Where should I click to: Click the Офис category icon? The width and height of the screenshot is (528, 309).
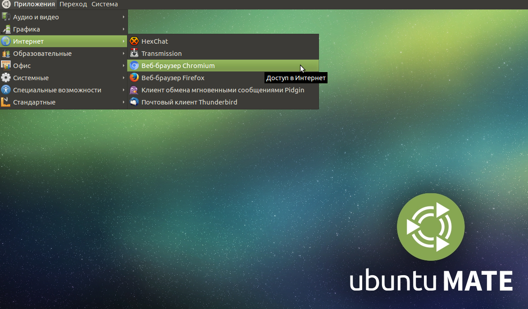(6, 65)
